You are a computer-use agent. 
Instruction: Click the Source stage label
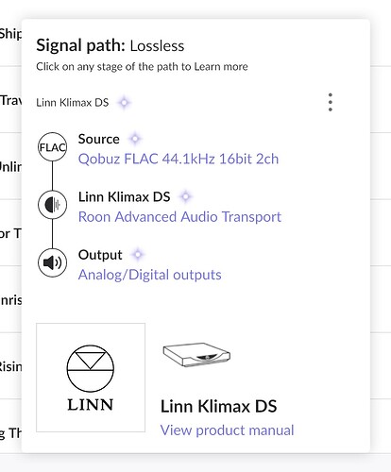[99, 139]
